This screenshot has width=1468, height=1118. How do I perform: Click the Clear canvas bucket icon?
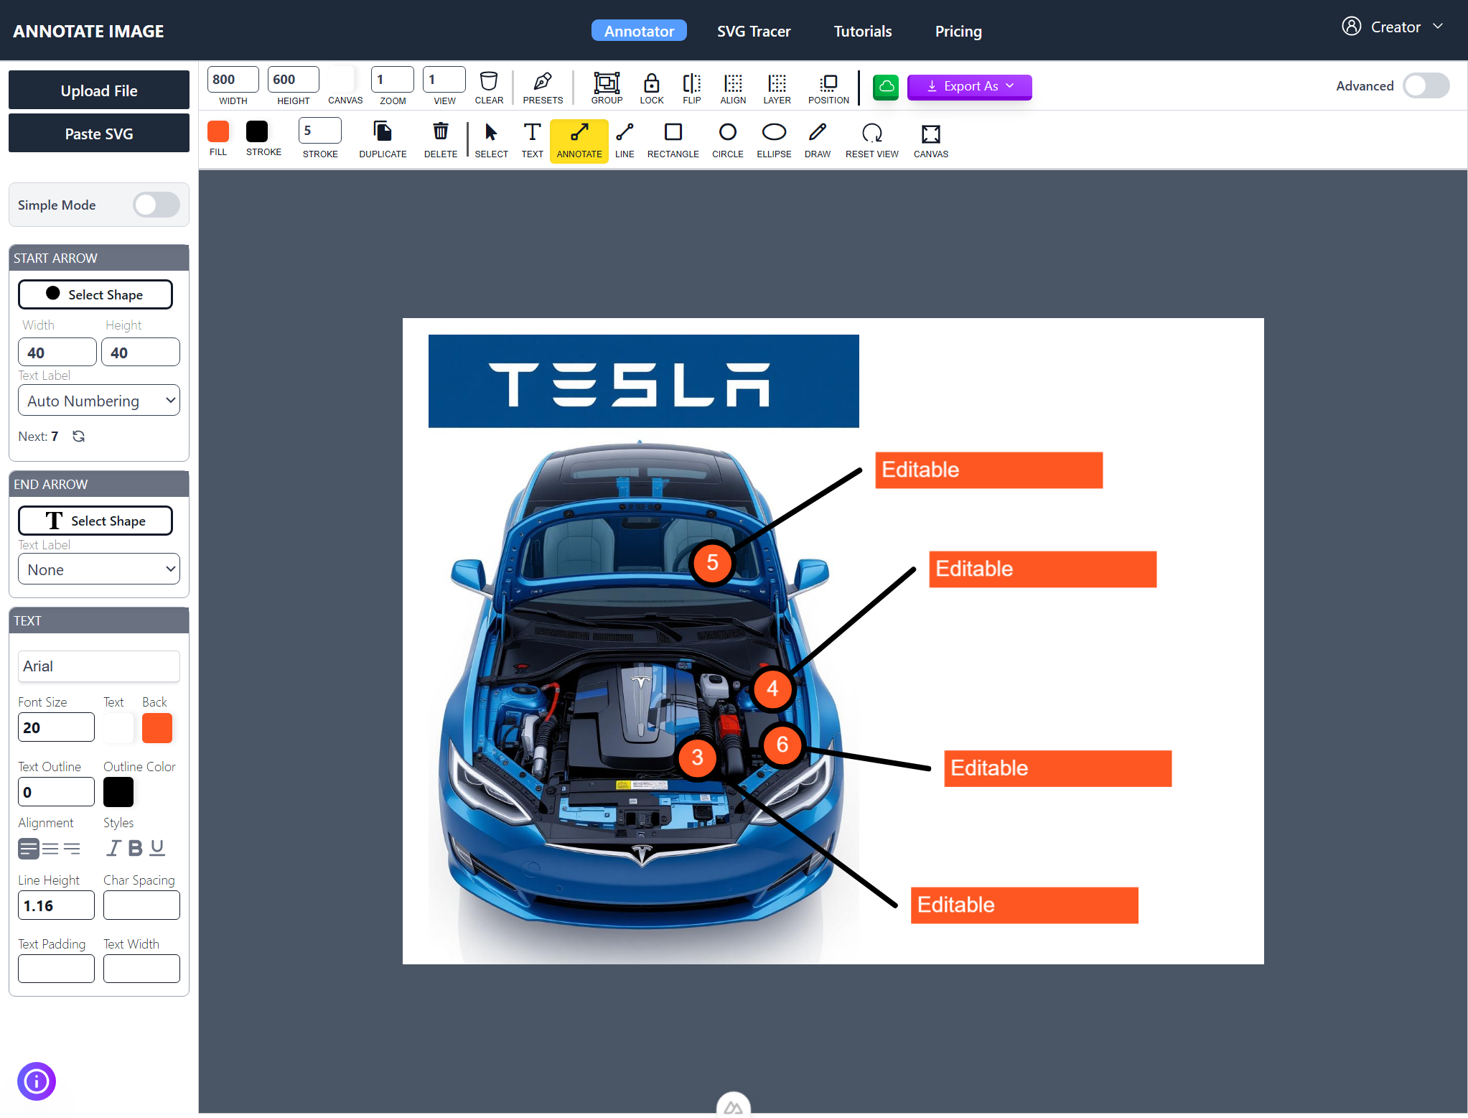click(489, 80)
